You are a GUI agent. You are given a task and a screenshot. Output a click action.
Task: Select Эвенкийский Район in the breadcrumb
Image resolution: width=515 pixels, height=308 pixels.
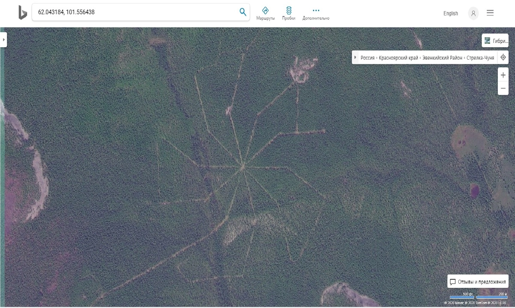point(442,57)
